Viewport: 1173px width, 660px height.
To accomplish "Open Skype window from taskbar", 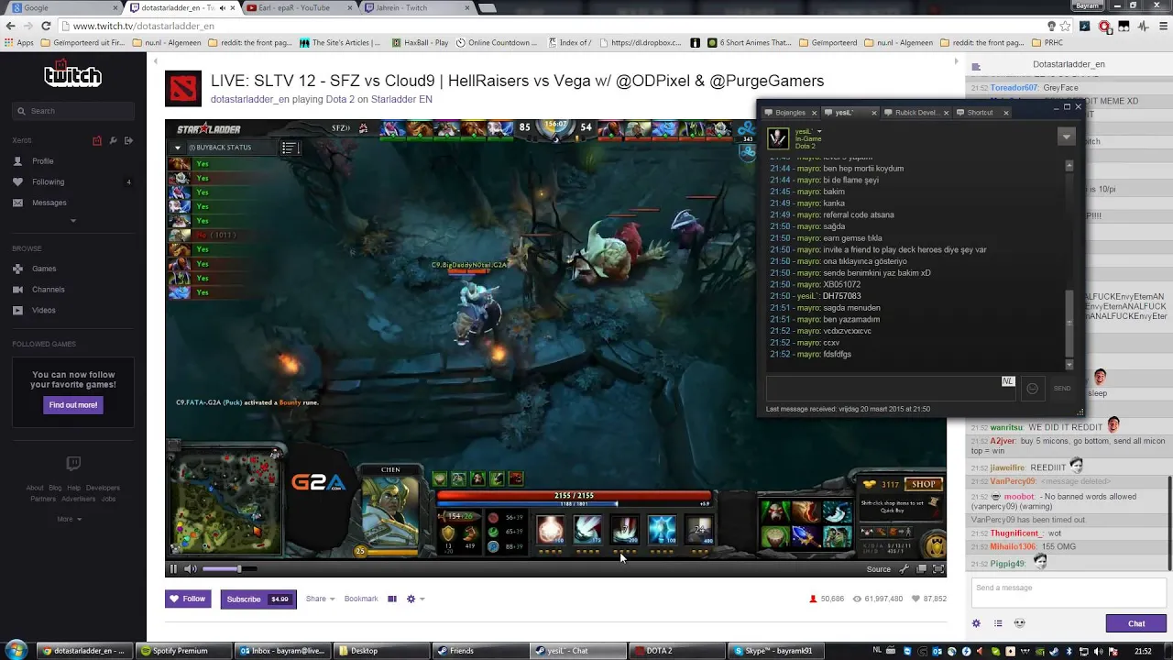I will (x=776, y=651).
